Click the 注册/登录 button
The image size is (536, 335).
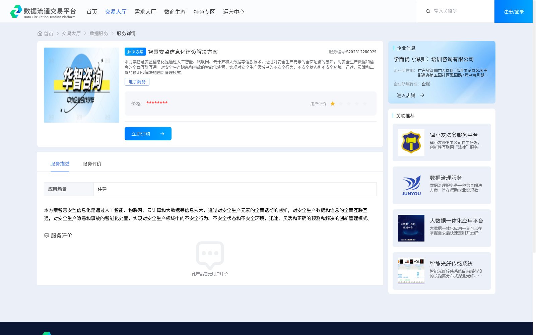tap(514, 11)
